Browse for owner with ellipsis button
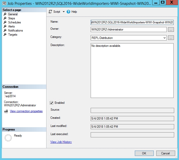Viewport: 179px width, 160px height. (x=171, y=30)
